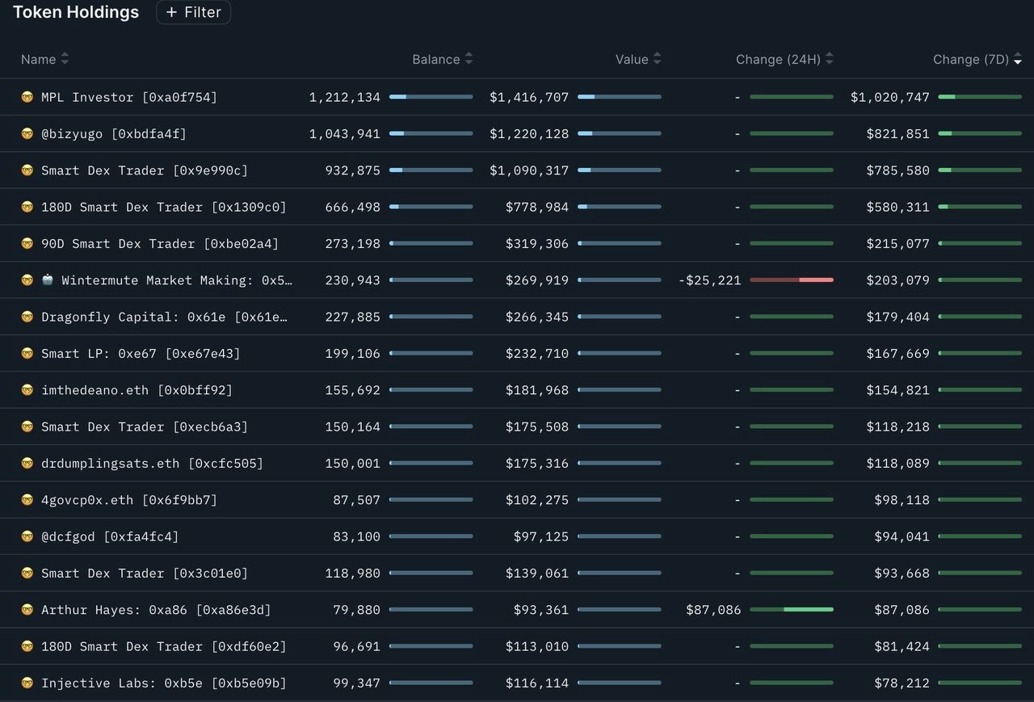Open the 4govcp0x.eth address entry
The width and height of the screenshot is (1034, 702).
(129, 500)
